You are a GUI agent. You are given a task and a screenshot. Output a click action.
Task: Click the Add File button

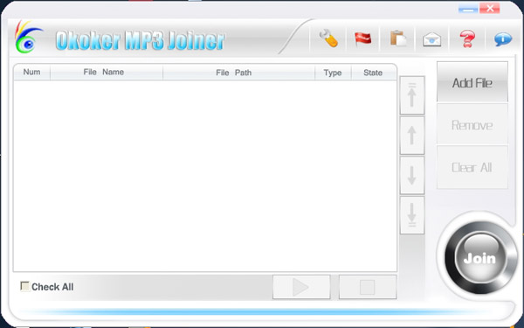pos(472,82)
